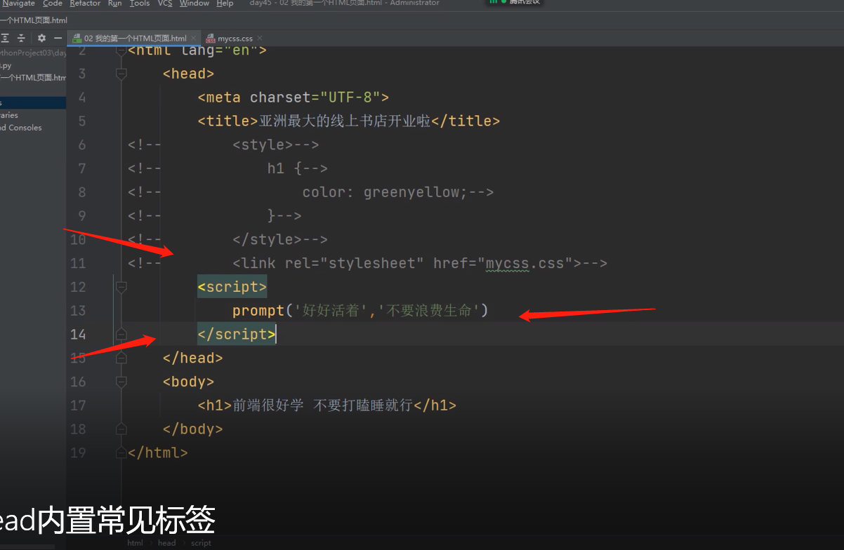
Task: Open the Refactor menu
Action: (x=85, y=4)
